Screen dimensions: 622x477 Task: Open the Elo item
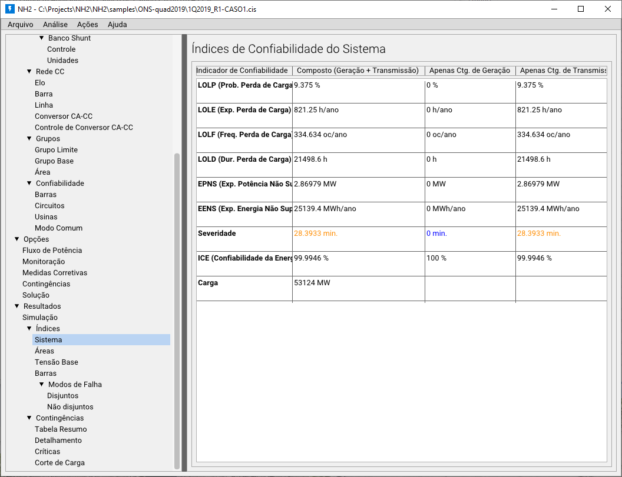tap(39, 83)
